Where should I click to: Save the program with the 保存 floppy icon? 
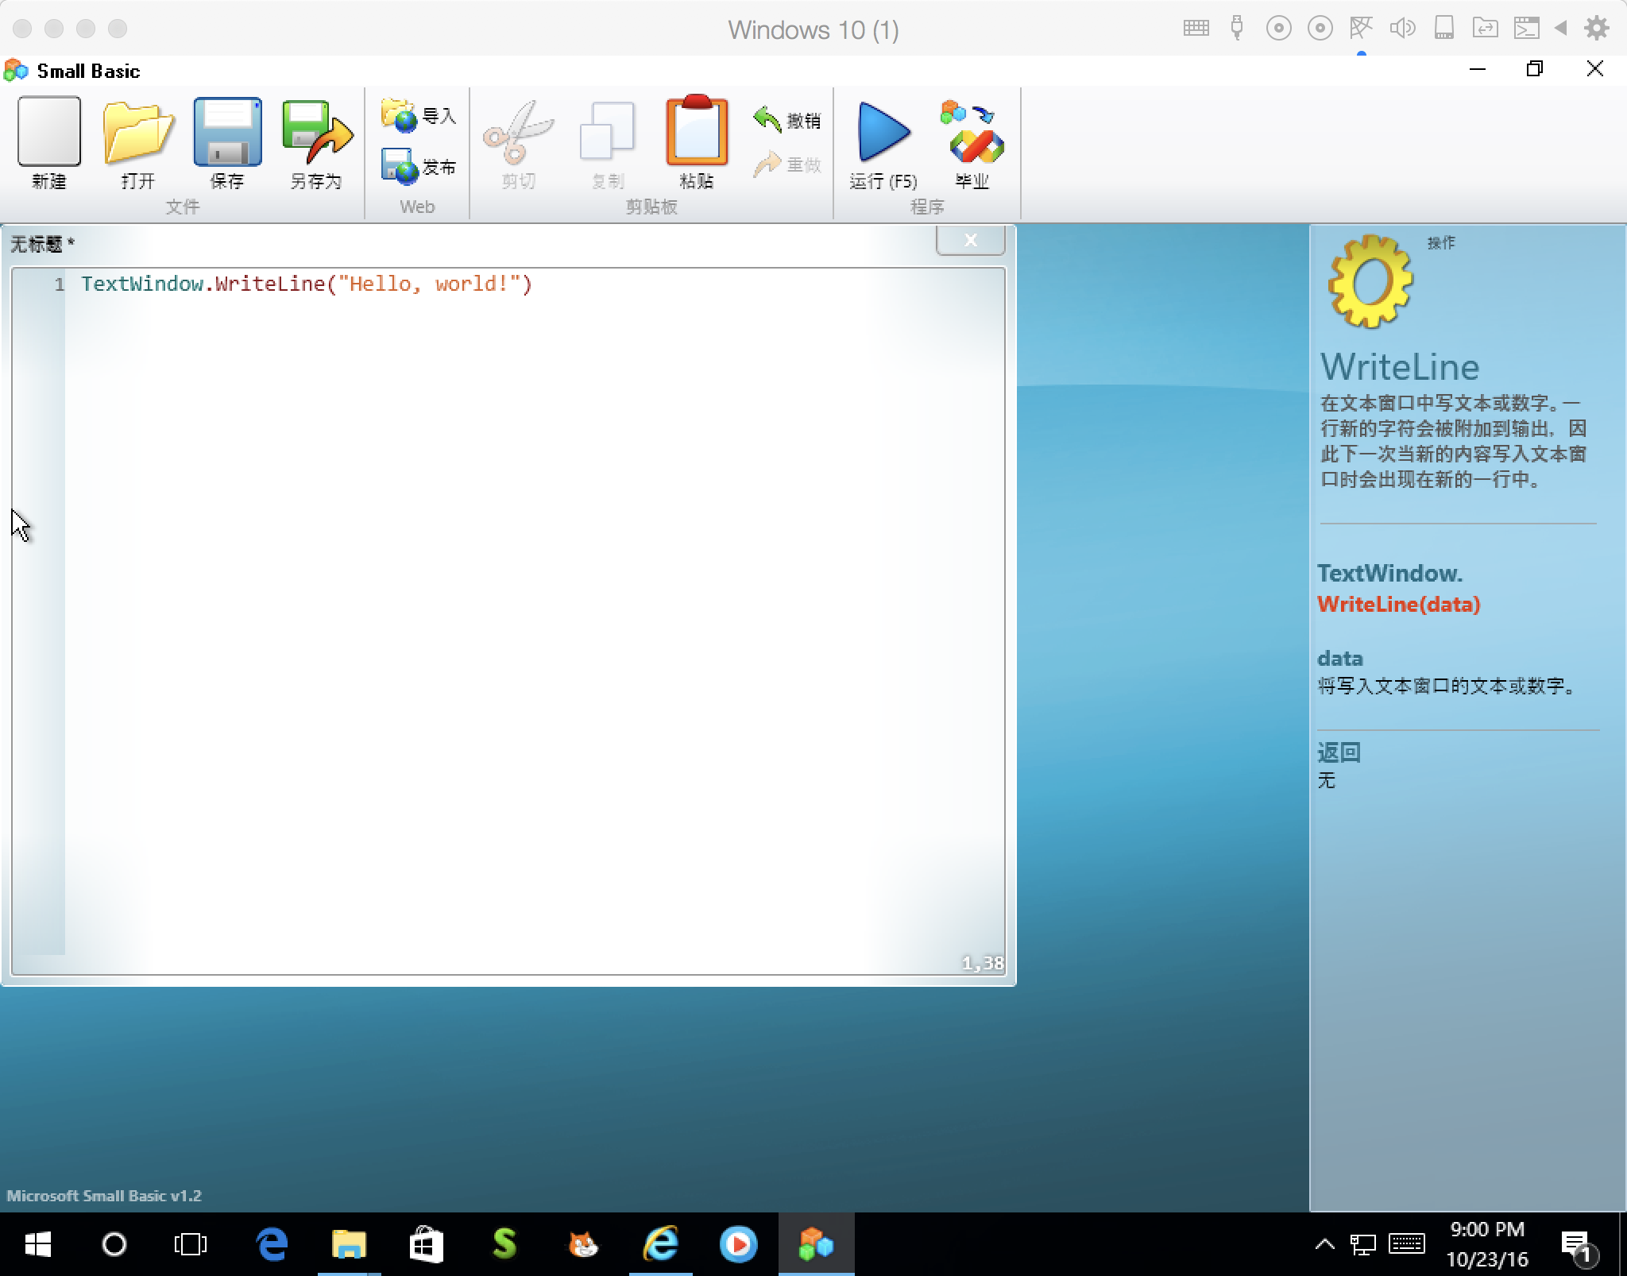(227, 133)
